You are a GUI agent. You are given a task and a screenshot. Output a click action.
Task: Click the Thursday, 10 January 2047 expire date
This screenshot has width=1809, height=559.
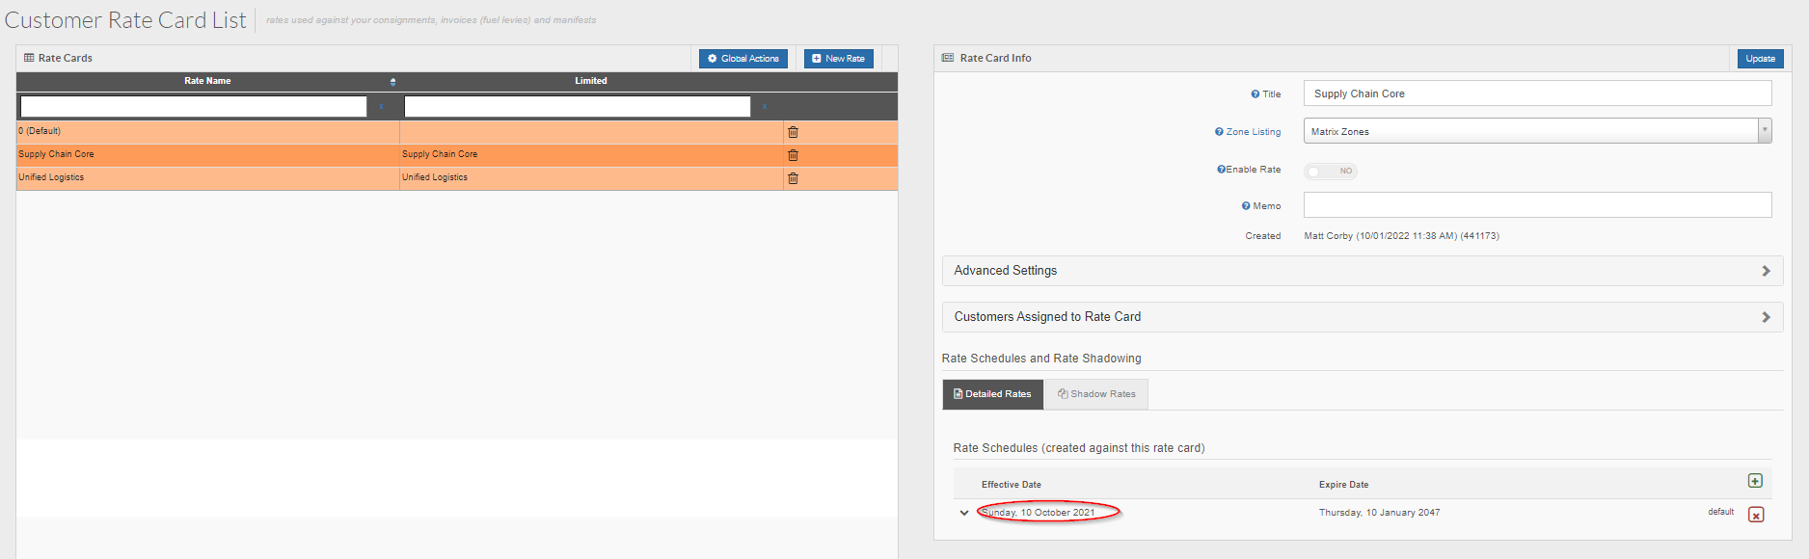click(1379, 513)
